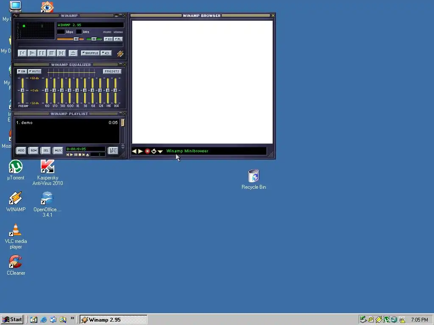Screen dimensions: 434x325
Task: Open the Start menu
Action: click(x=12, y=319)
